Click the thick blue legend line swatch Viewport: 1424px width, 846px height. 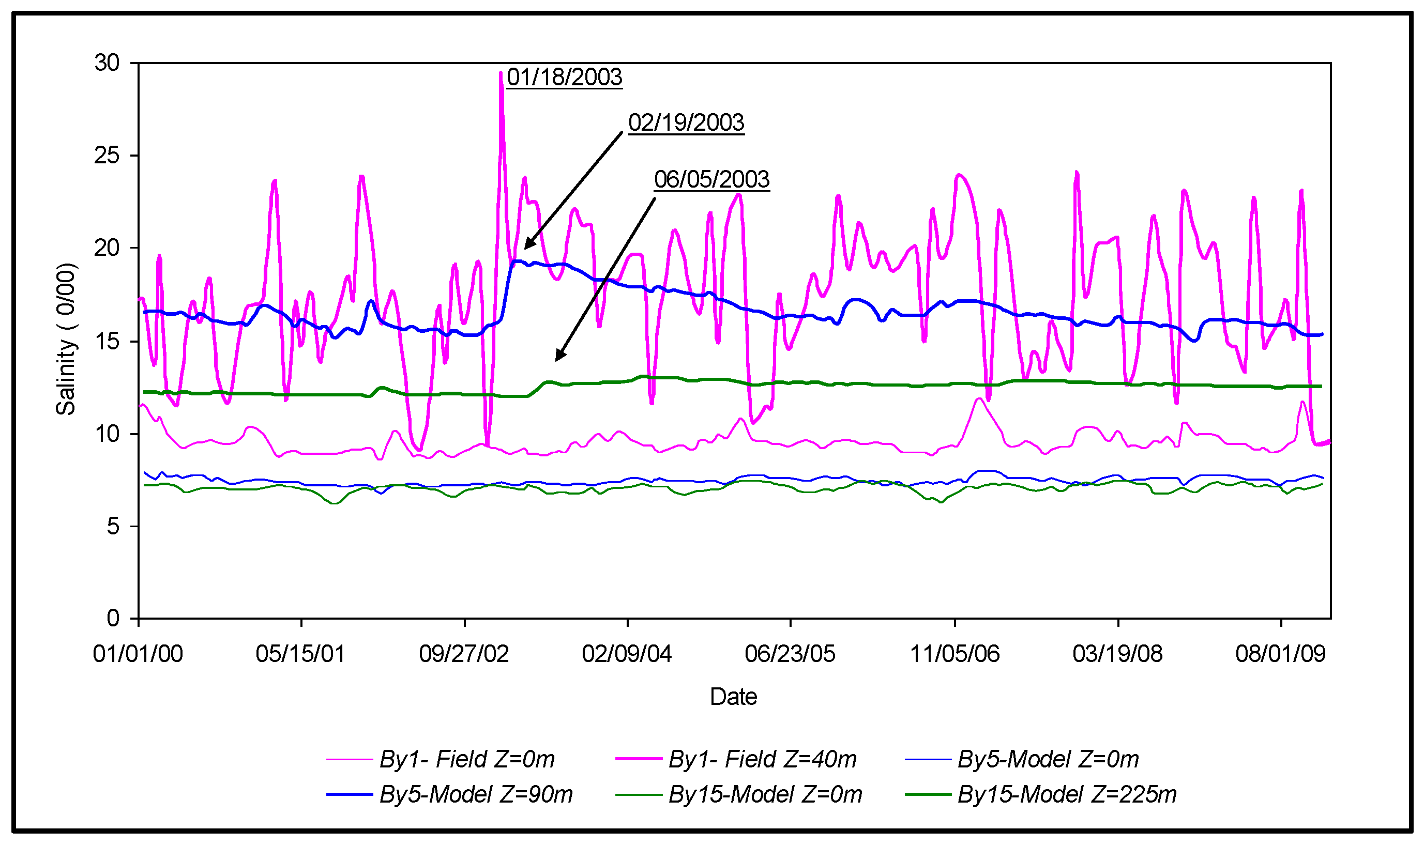point(349,794)
